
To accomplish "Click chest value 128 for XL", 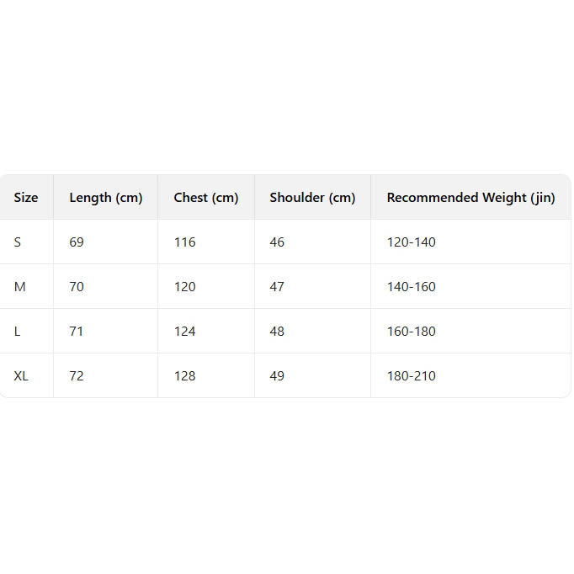I will (184, 376).
